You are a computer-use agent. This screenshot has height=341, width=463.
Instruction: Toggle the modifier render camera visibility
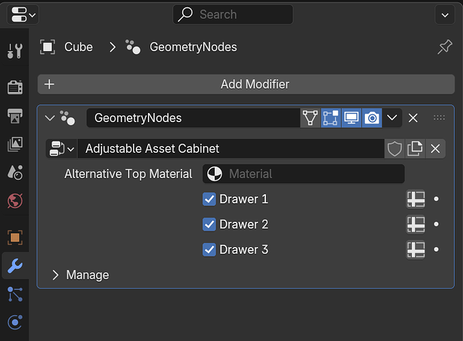tap(372, 118)
